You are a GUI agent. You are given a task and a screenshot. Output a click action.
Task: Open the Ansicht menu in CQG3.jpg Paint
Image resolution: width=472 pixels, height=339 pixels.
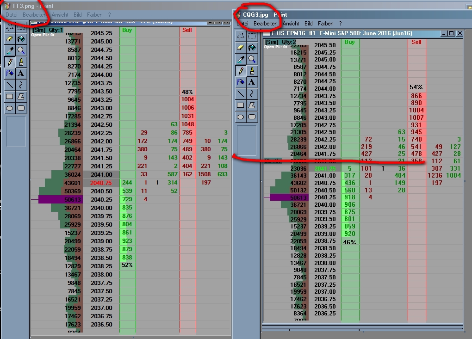[291, 24]
